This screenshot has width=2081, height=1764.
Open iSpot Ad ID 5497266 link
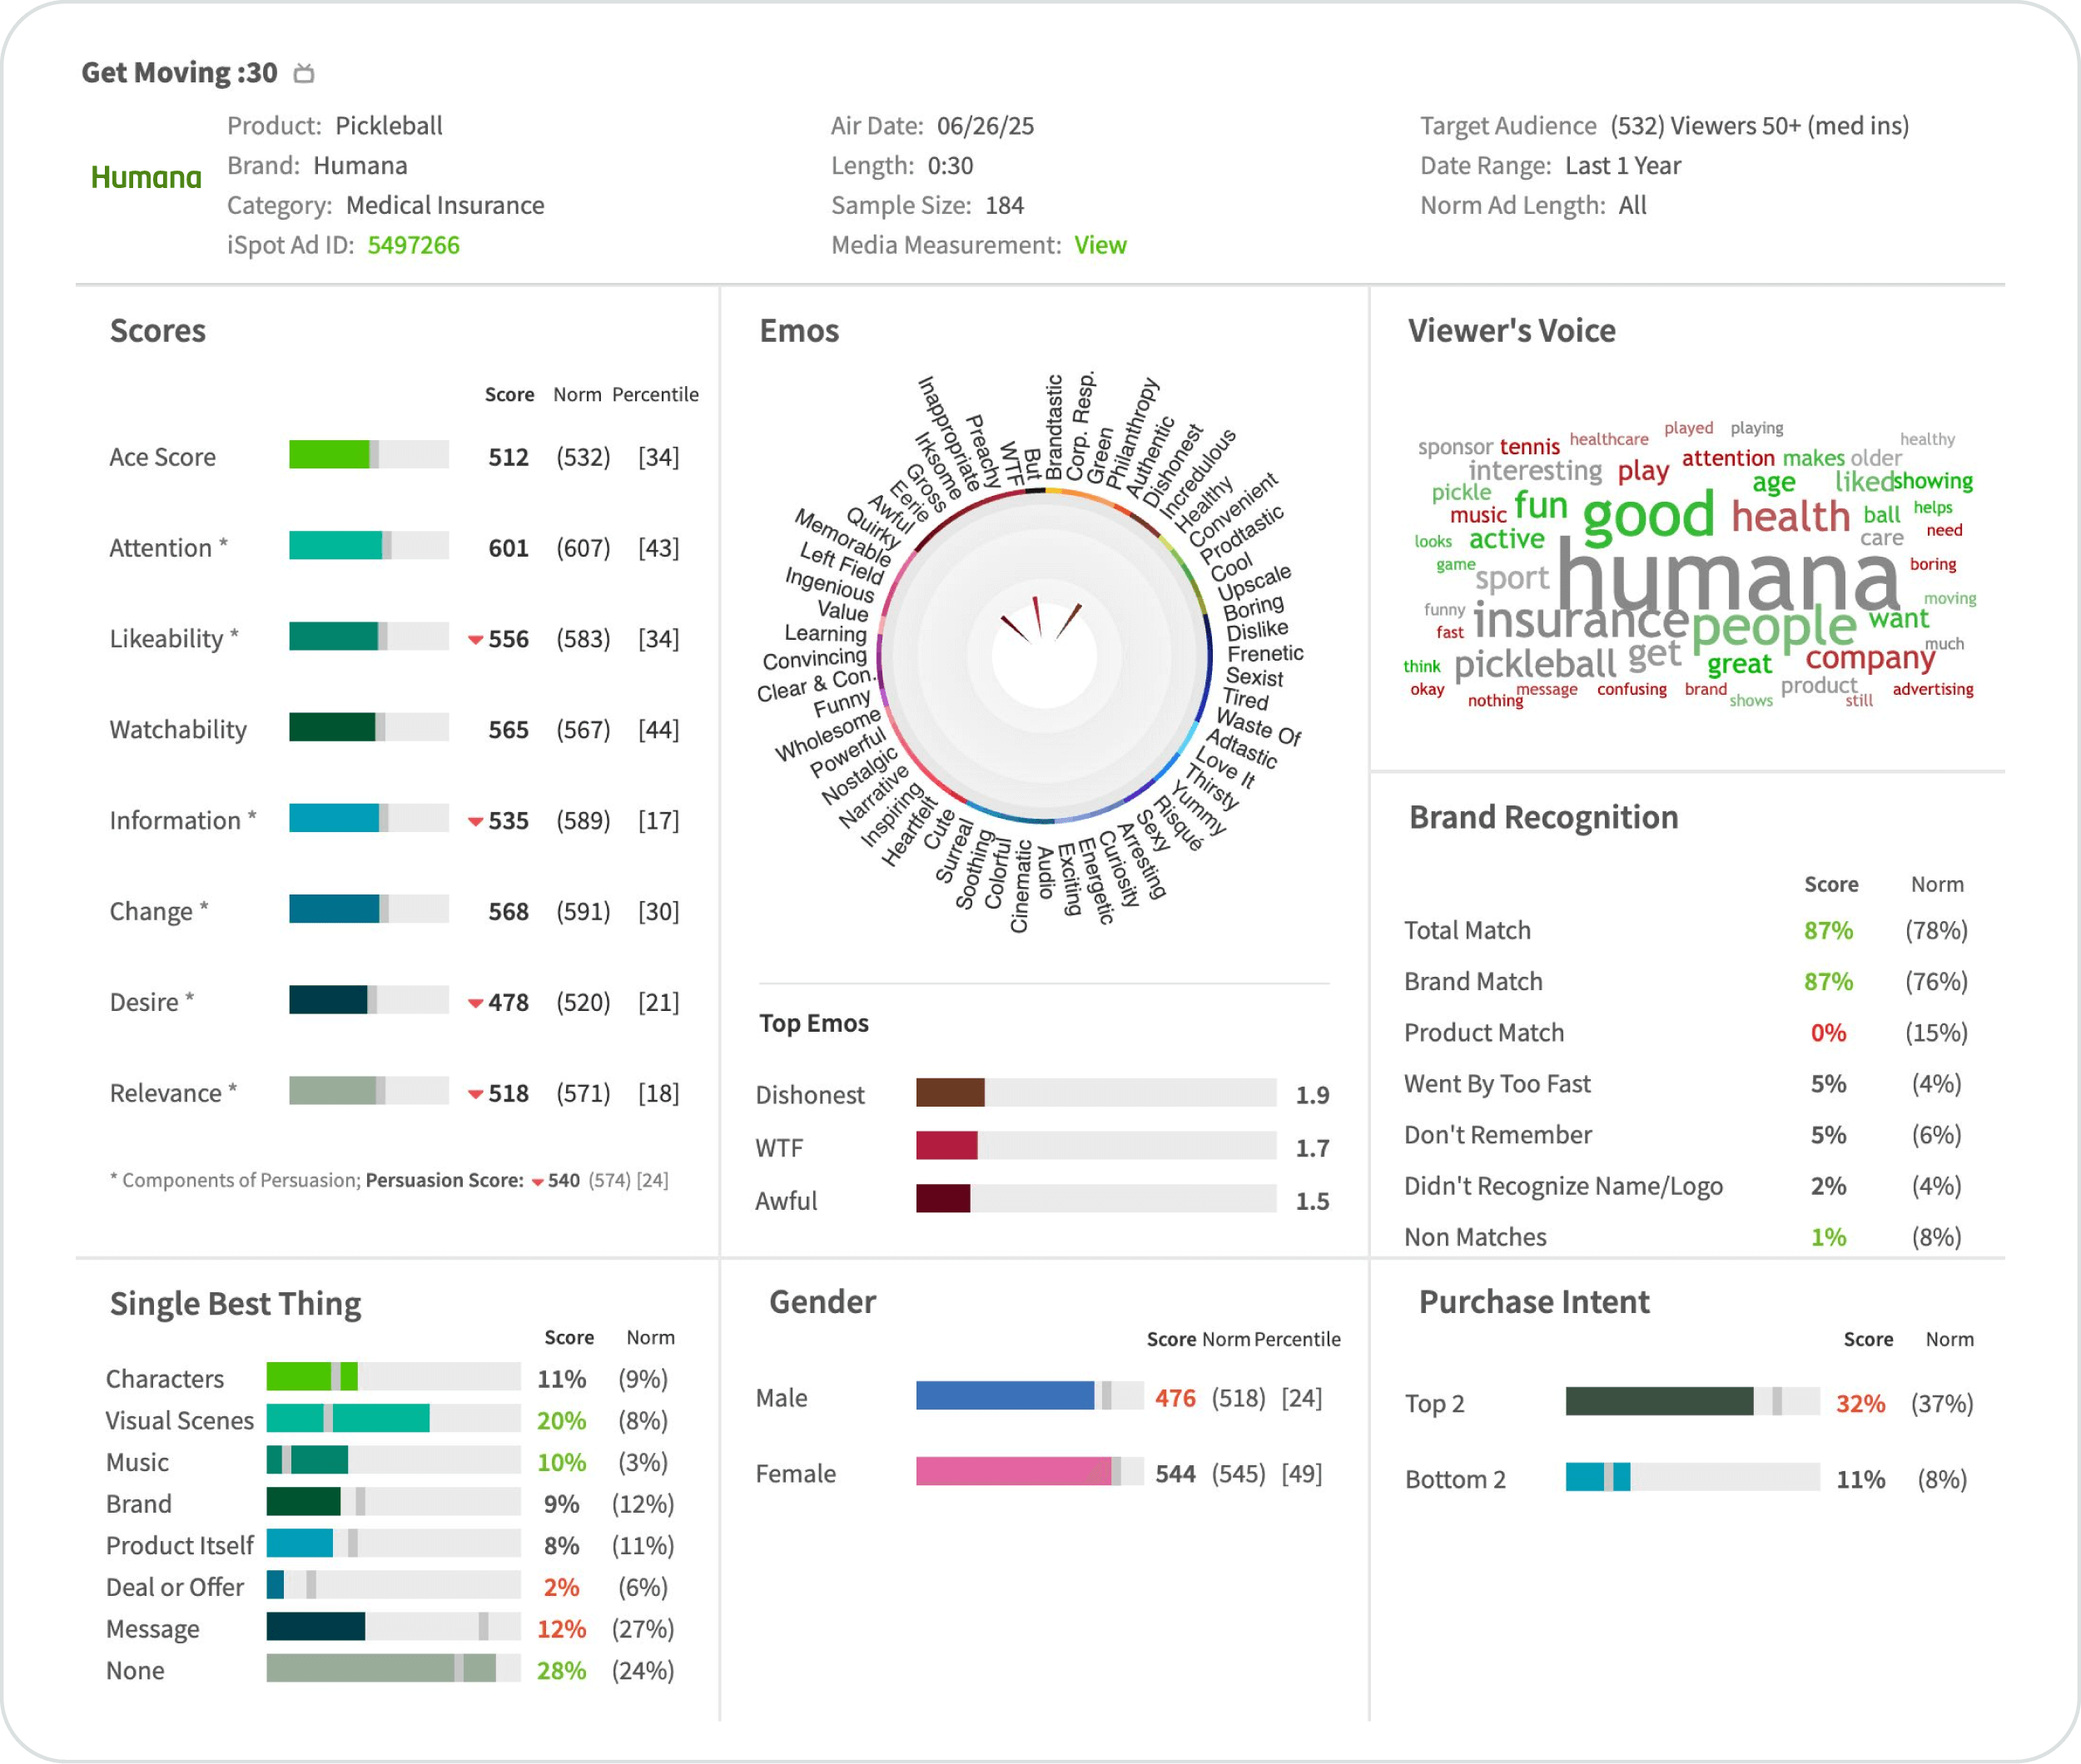(413, 245)
